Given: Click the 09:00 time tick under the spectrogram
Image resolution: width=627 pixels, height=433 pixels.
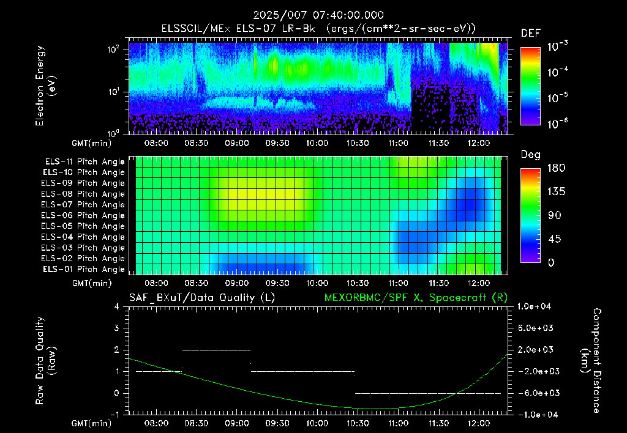Looking at the screenshot, I should pyautogui.click(x=237, y=143).
